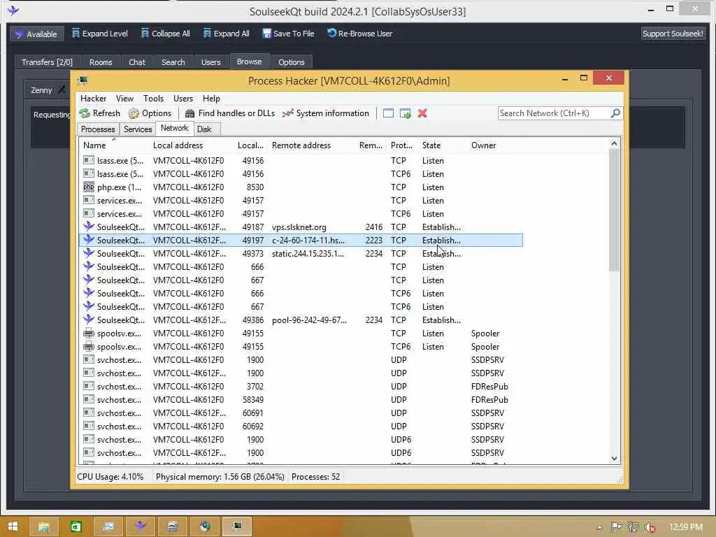The height and width of the screenshot is (537, 716).
Task: Click remote address c-24-60-174-11.hs...
Action: pyautogui.click(x=308, y=241)
